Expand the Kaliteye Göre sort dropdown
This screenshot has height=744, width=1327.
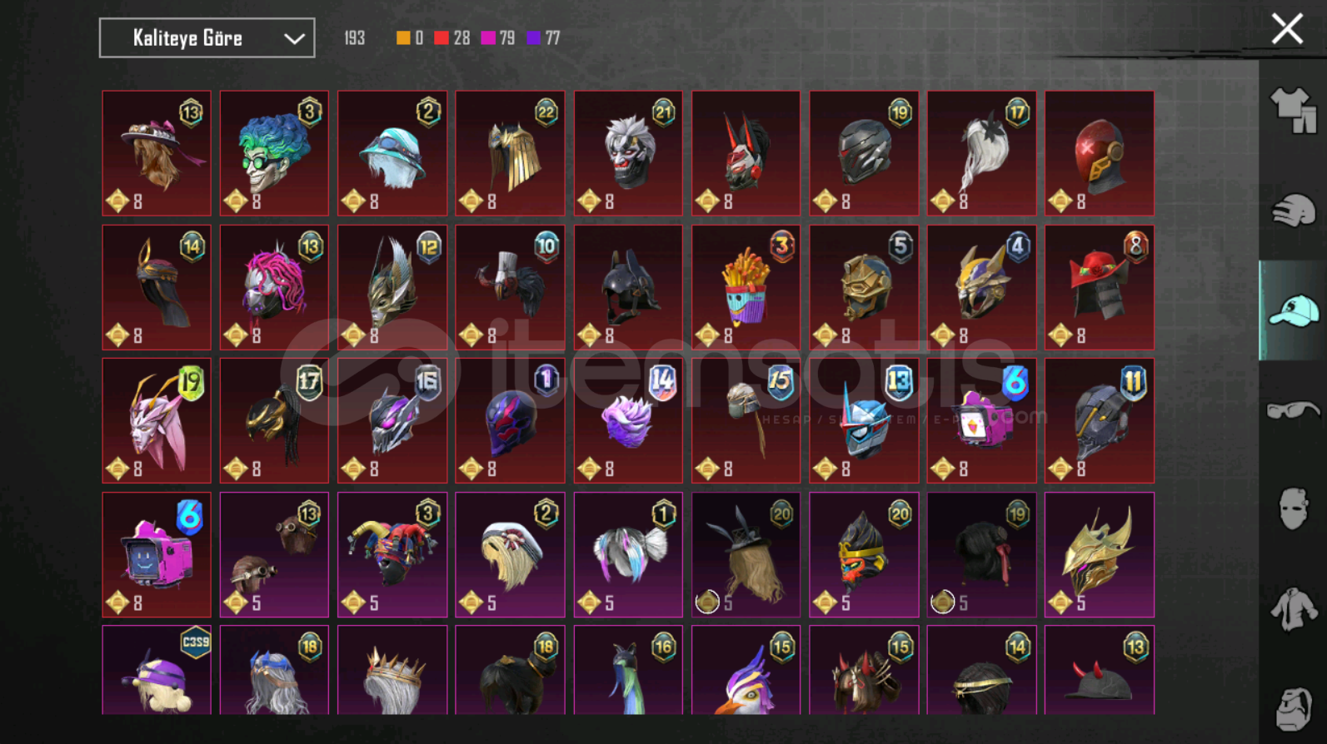[207, 38]
